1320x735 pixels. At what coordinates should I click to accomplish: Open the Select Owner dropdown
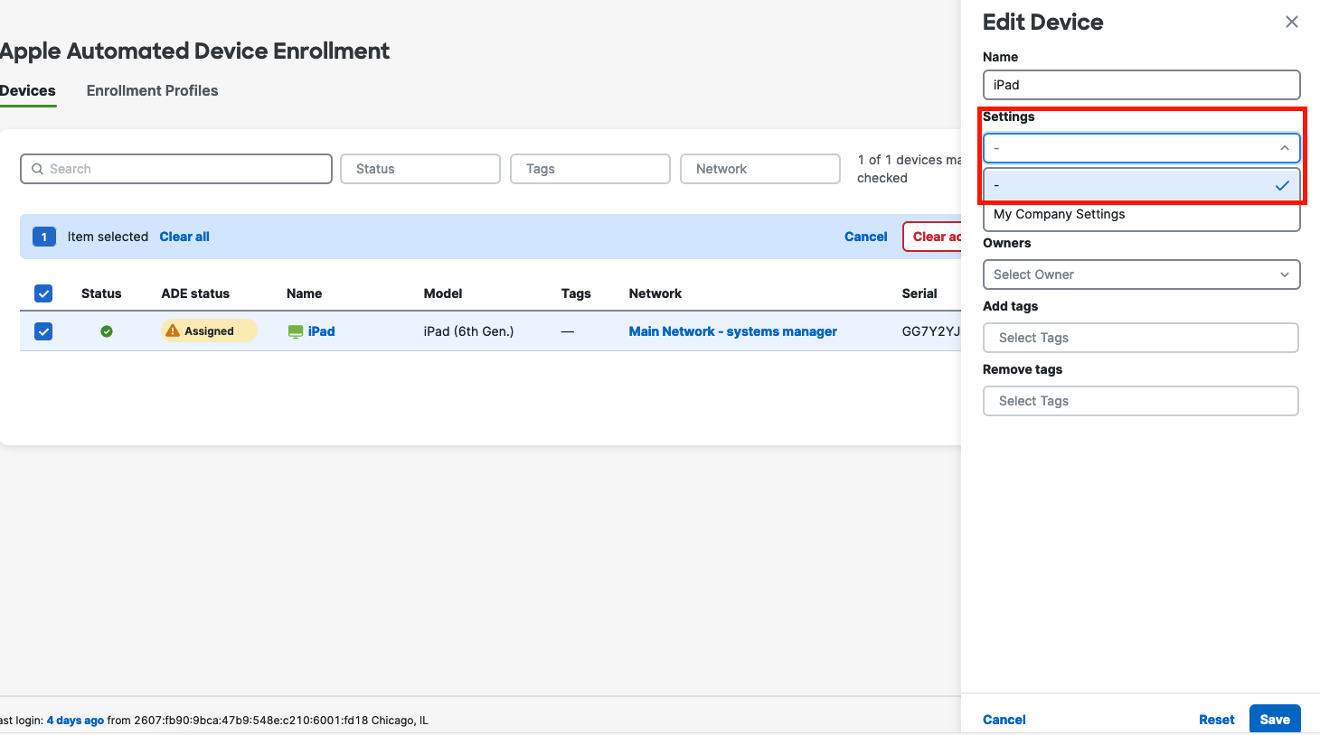[1141, 274]
